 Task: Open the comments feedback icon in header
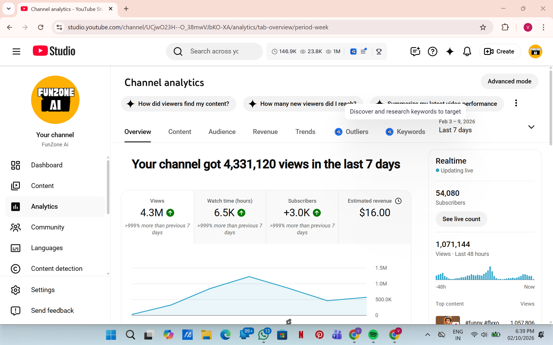[415, 51]
